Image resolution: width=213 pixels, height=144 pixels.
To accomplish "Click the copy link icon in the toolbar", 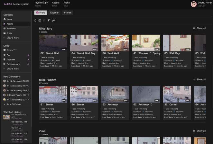I will coord(53,21).
